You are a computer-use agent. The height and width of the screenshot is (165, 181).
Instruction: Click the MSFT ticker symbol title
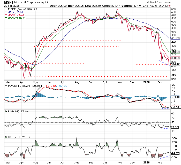(9, 2)
